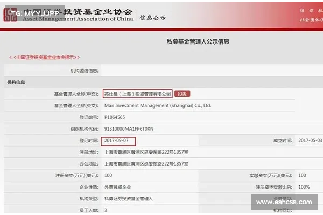Select the 注册地址 address value

[x=146, y=152]
